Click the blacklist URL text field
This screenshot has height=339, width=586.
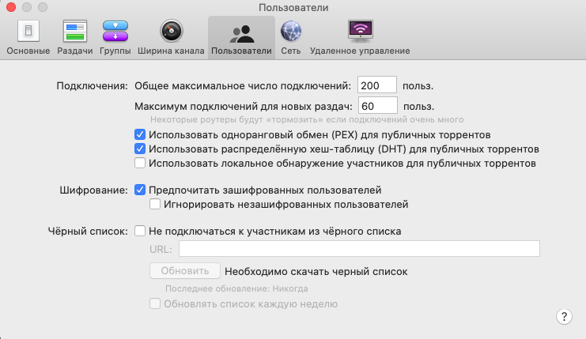point(359,250)
